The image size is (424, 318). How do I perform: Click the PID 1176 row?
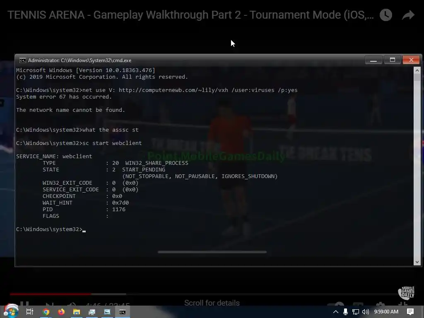point(84,210)
